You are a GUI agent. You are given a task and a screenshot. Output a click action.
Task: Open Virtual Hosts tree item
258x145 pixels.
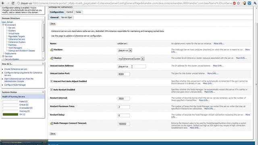point(14,33)
